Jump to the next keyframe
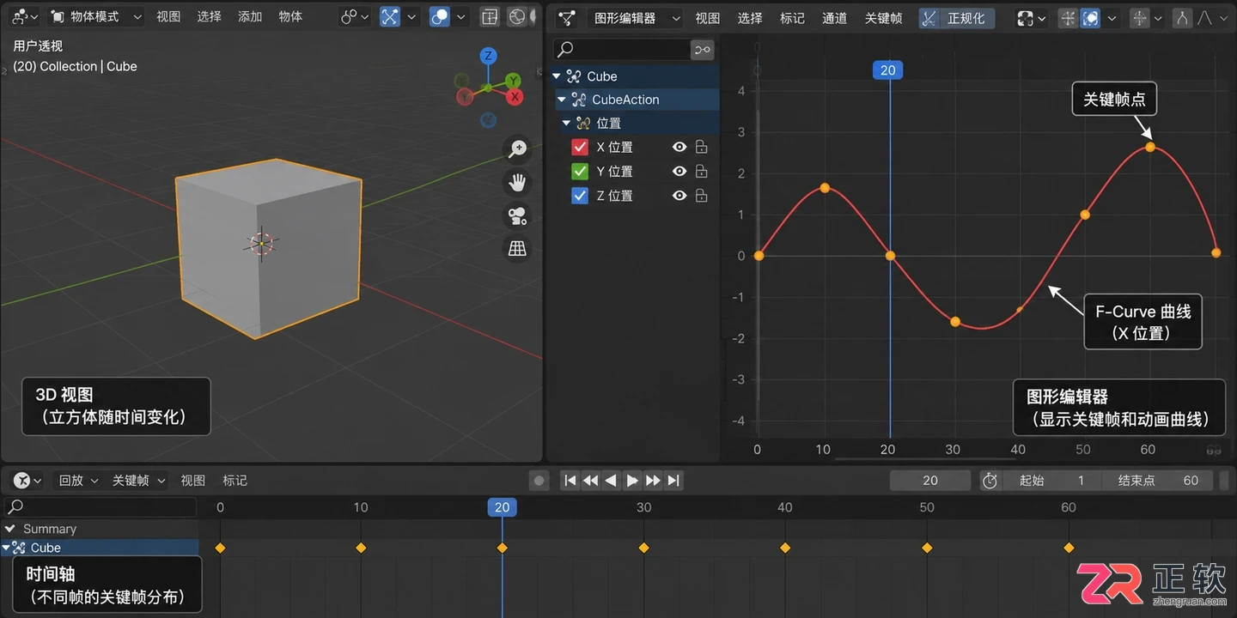 coord(653,481)
